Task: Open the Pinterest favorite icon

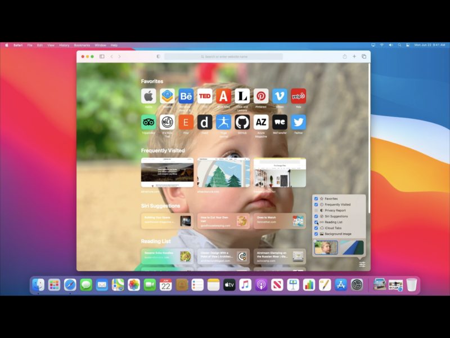Action: click(261, 96)
